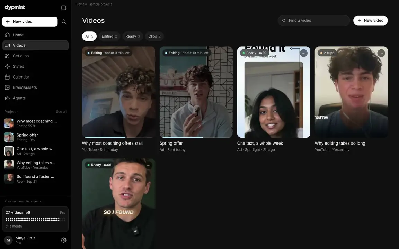Select the Ready filter tab
The height and width of the screenshot is (249, 399).
click(133, 36)
